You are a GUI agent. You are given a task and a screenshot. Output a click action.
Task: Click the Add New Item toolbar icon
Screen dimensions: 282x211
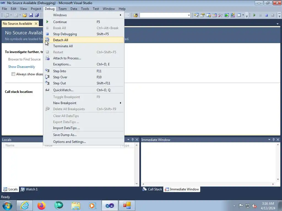click(x=16, y=15)
